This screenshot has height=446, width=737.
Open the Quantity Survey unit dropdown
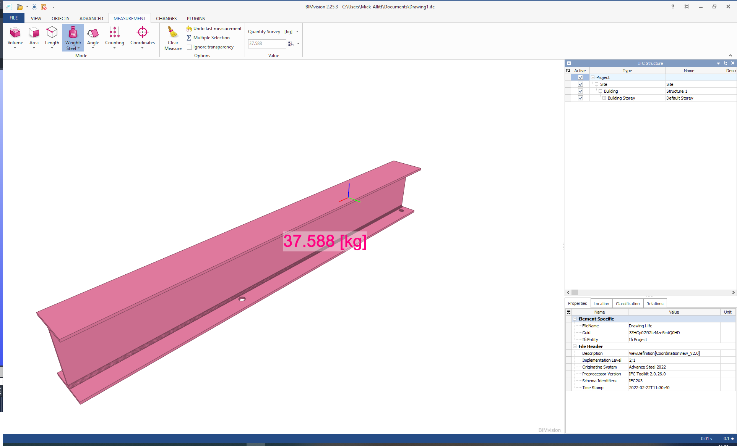pyautogui.click(x=298, y=32)
